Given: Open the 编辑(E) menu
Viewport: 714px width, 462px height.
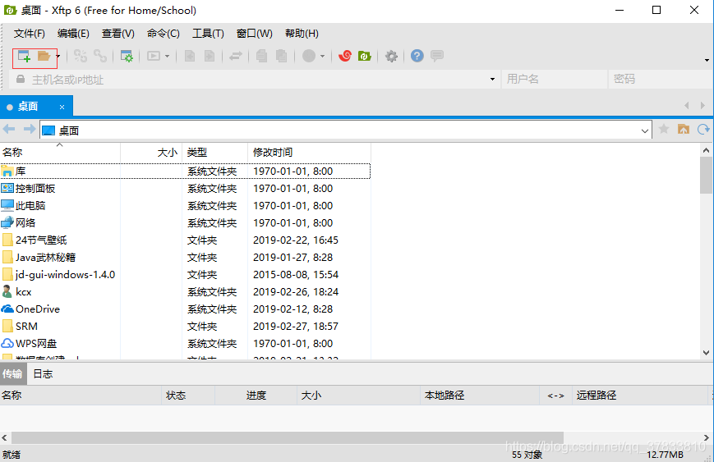Looking at the screenshot, I should click(x=73, y=33).
